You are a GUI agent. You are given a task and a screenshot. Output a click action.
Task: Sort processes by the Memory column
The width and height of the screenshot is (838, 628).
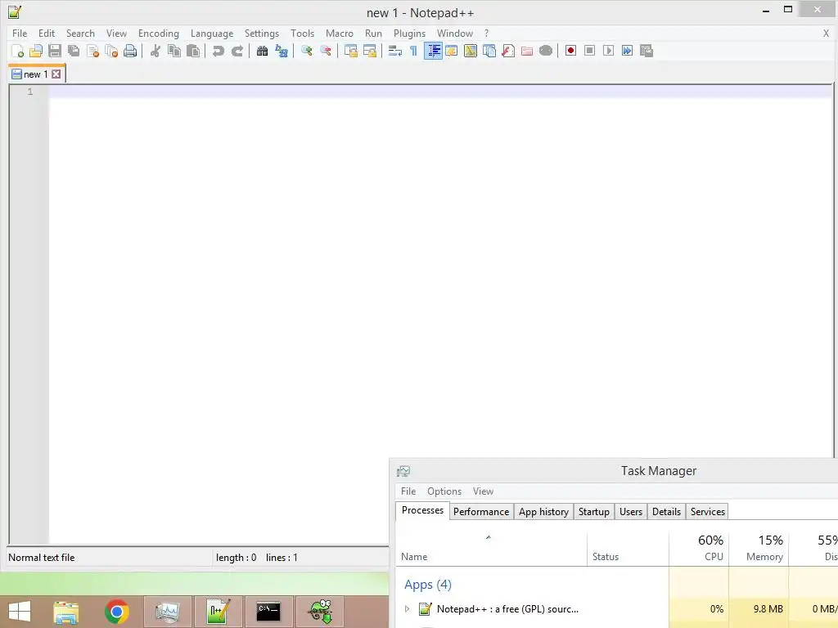click(x=759, y=548)
